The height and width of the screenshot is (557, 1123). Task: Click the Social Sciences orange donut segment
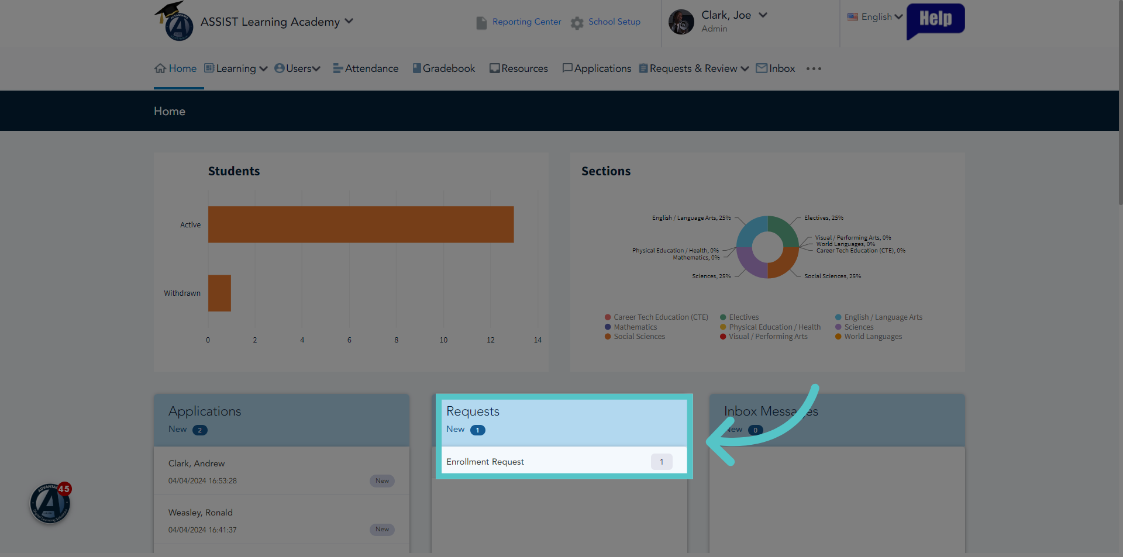pos(784,264)
